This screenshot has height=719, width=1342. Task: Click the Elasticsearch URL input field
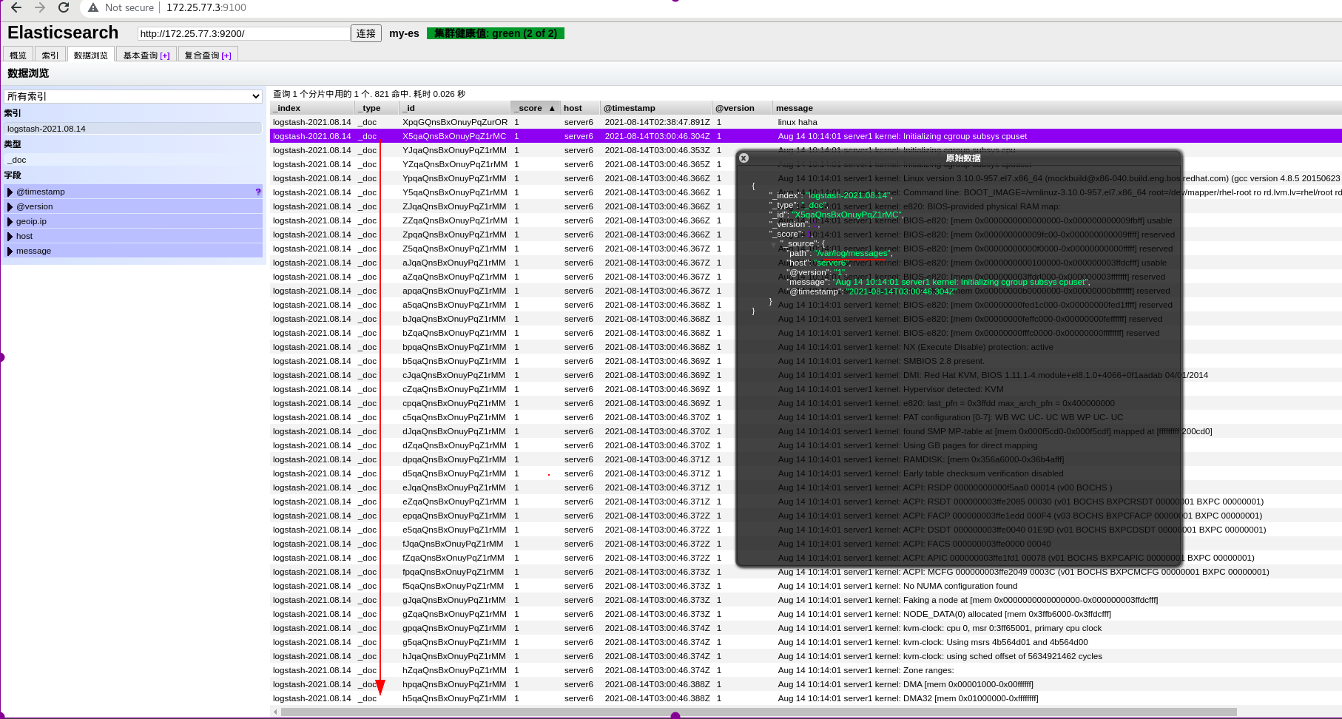(243, 33)
